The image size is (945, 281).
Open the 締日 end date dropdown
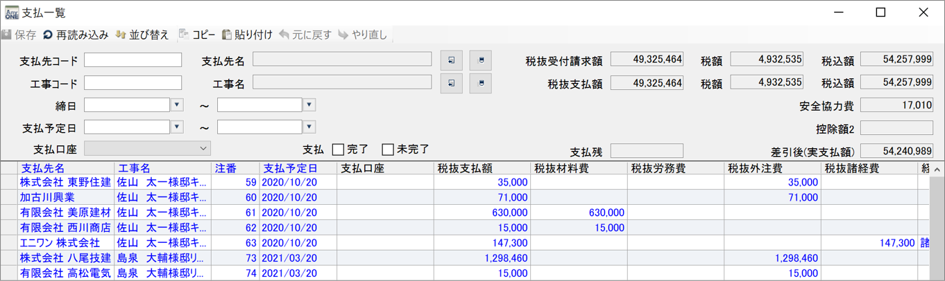pyautogui.click(x=309, y=105)
